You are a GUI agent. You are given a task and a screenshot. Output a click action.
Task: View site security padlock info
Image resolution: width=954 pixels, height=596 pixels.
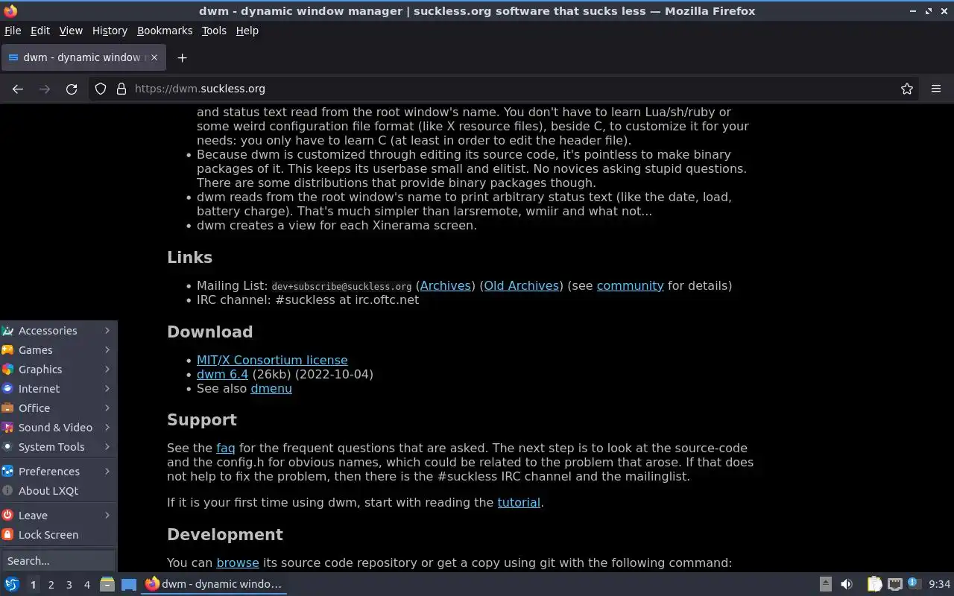(x=121, y=89)
